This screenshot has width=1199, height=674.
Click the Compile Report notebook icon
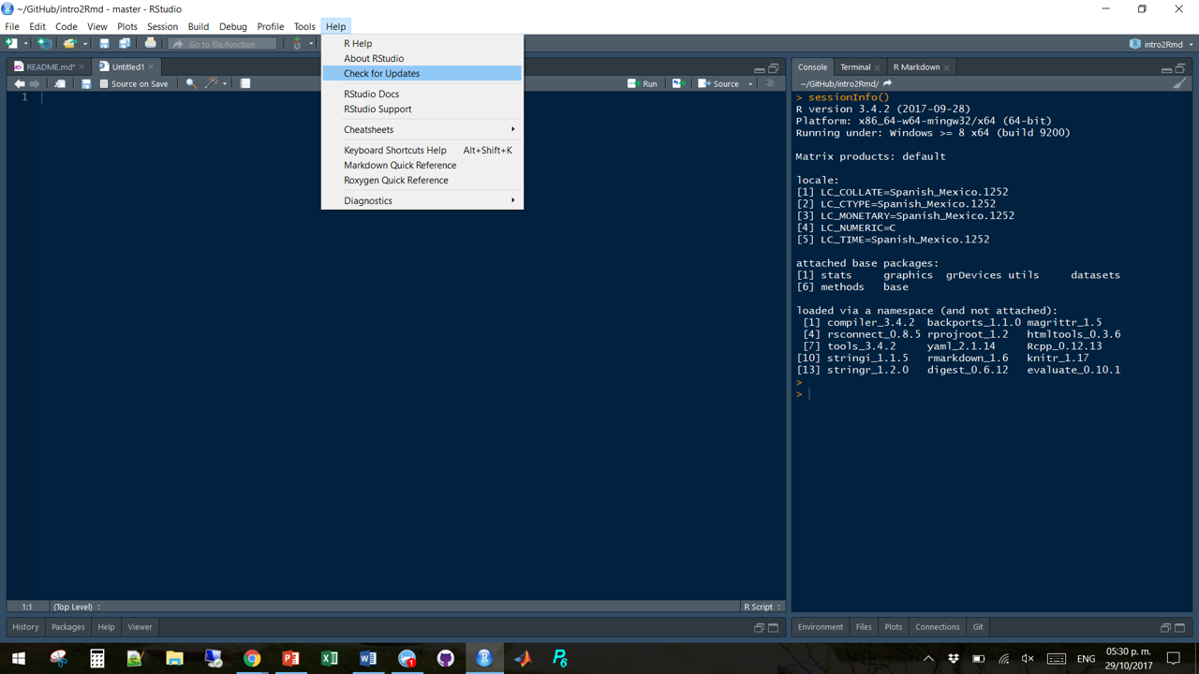tap(245, 83)
